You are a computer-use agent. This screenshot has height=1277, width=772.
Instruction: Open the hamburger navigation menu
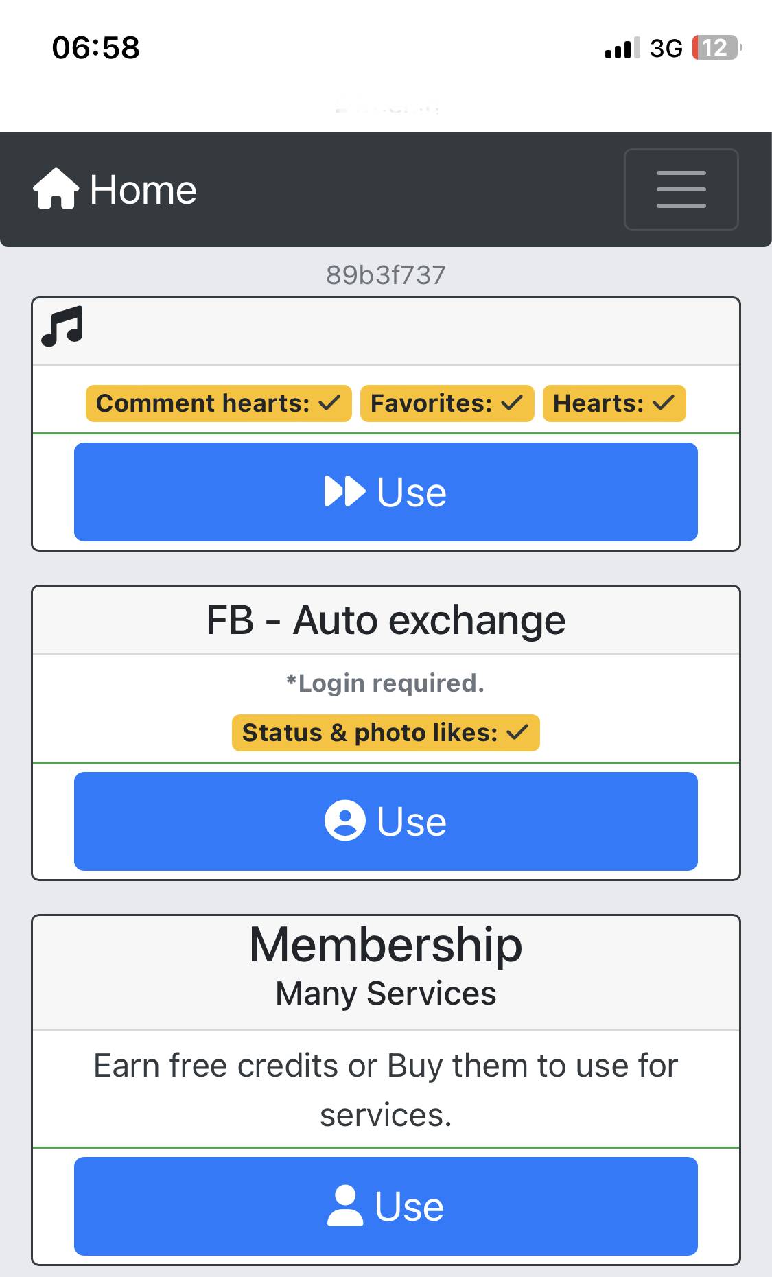681,189
